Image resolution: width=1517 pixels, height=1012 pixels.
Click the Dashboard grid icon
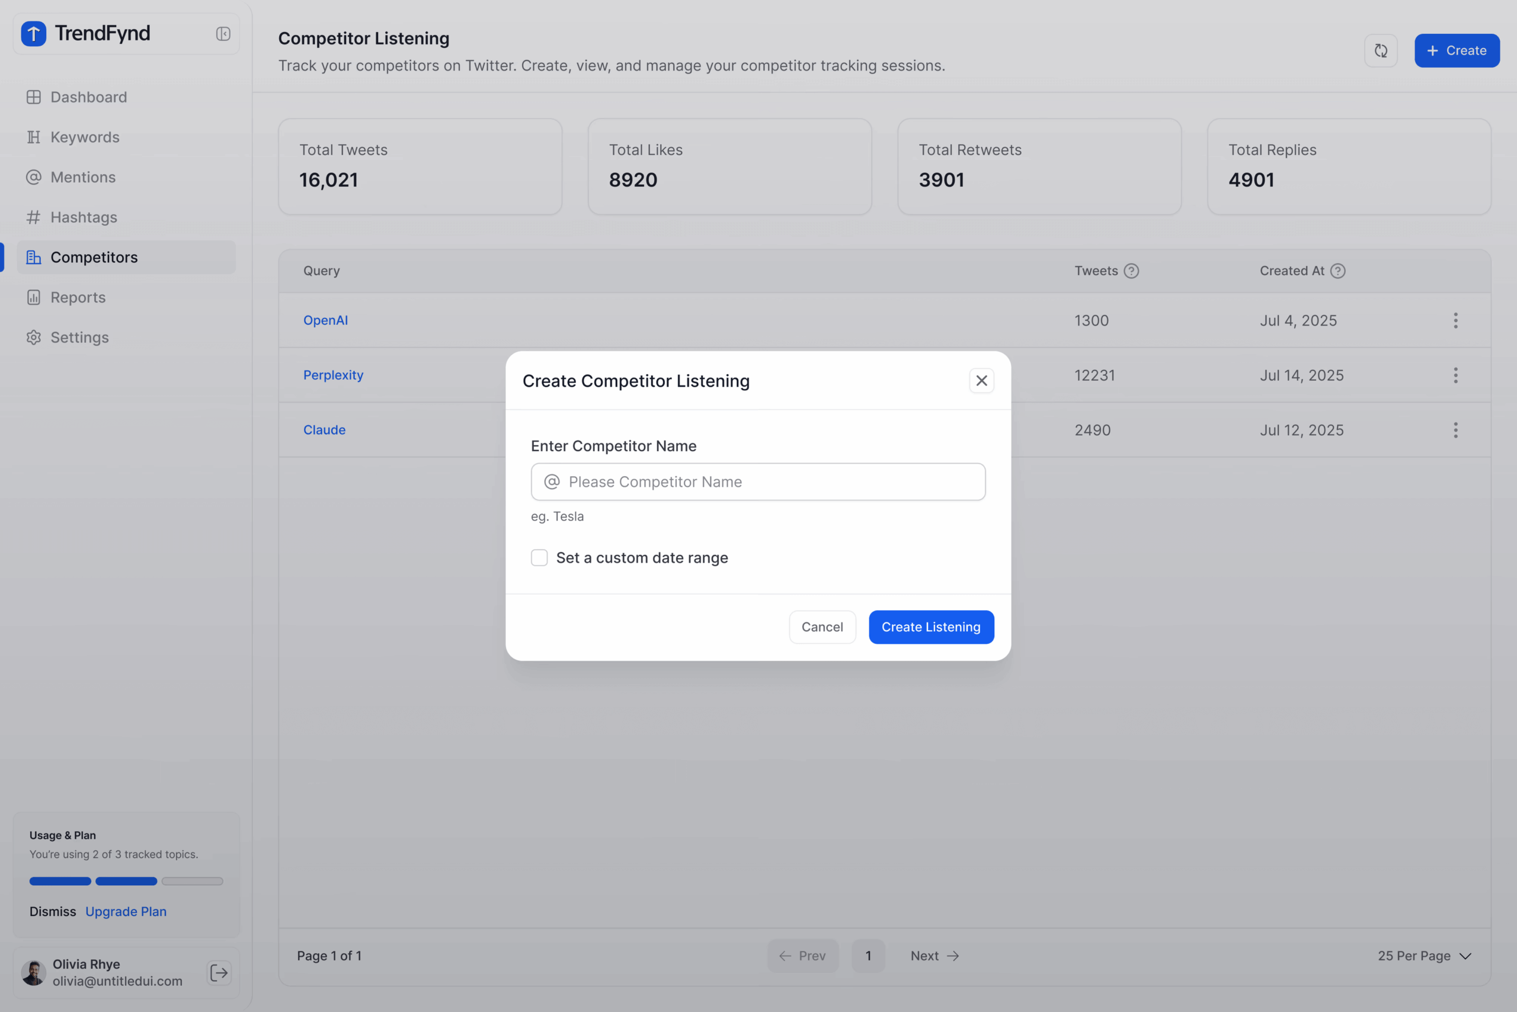click(34, 97)
